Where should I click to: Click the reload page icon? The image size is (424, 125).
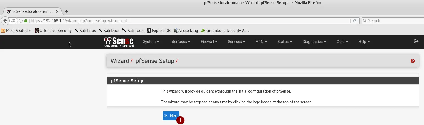click(355, 21)
